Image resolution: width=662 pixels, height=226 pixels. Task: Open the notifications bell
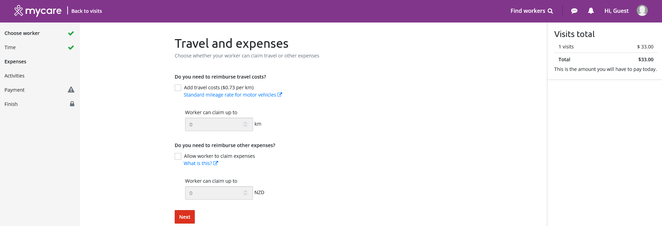click(x=591, y=11)
